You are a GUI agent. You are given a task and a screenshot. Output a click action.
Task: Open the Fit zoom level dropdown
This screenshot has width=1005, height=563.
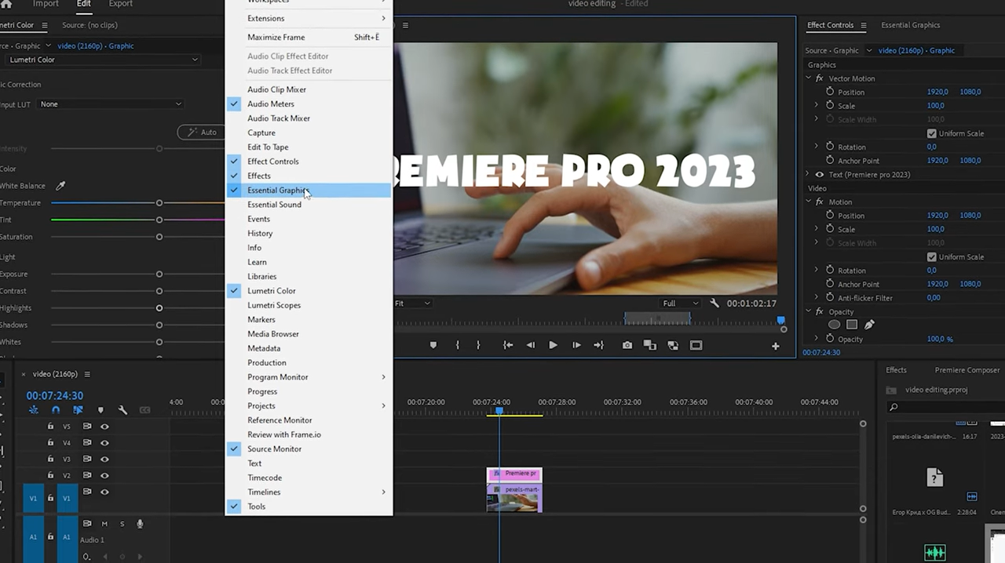point(413,303)
